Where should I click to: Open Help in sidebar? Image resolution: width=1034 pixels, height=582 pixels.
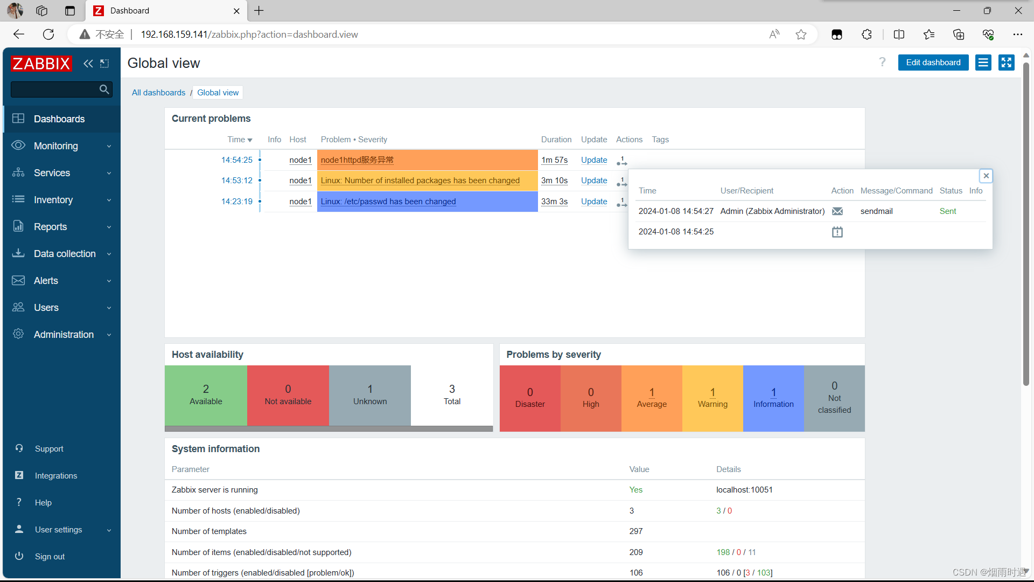click(43, 503)
